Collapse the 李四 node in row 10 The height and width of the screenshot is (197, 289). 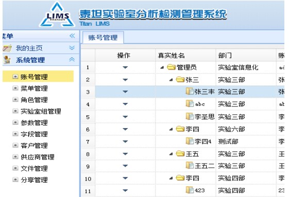171,178
